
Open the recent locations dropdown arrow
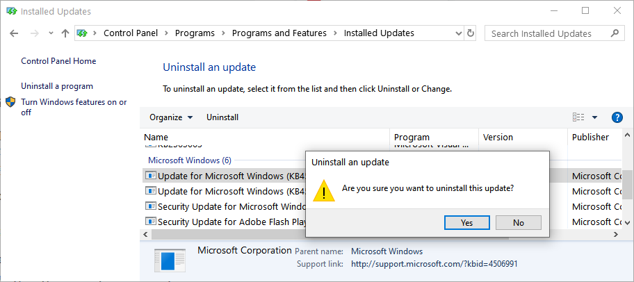[x=51, y=33]
